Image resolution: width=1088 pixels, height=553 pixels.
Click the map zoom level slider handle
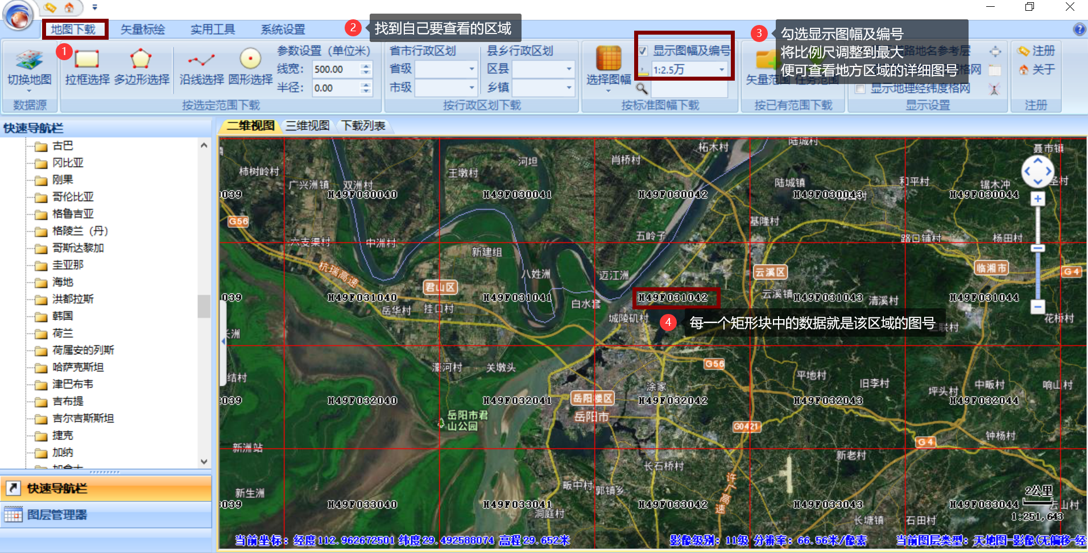point(1038,248)
